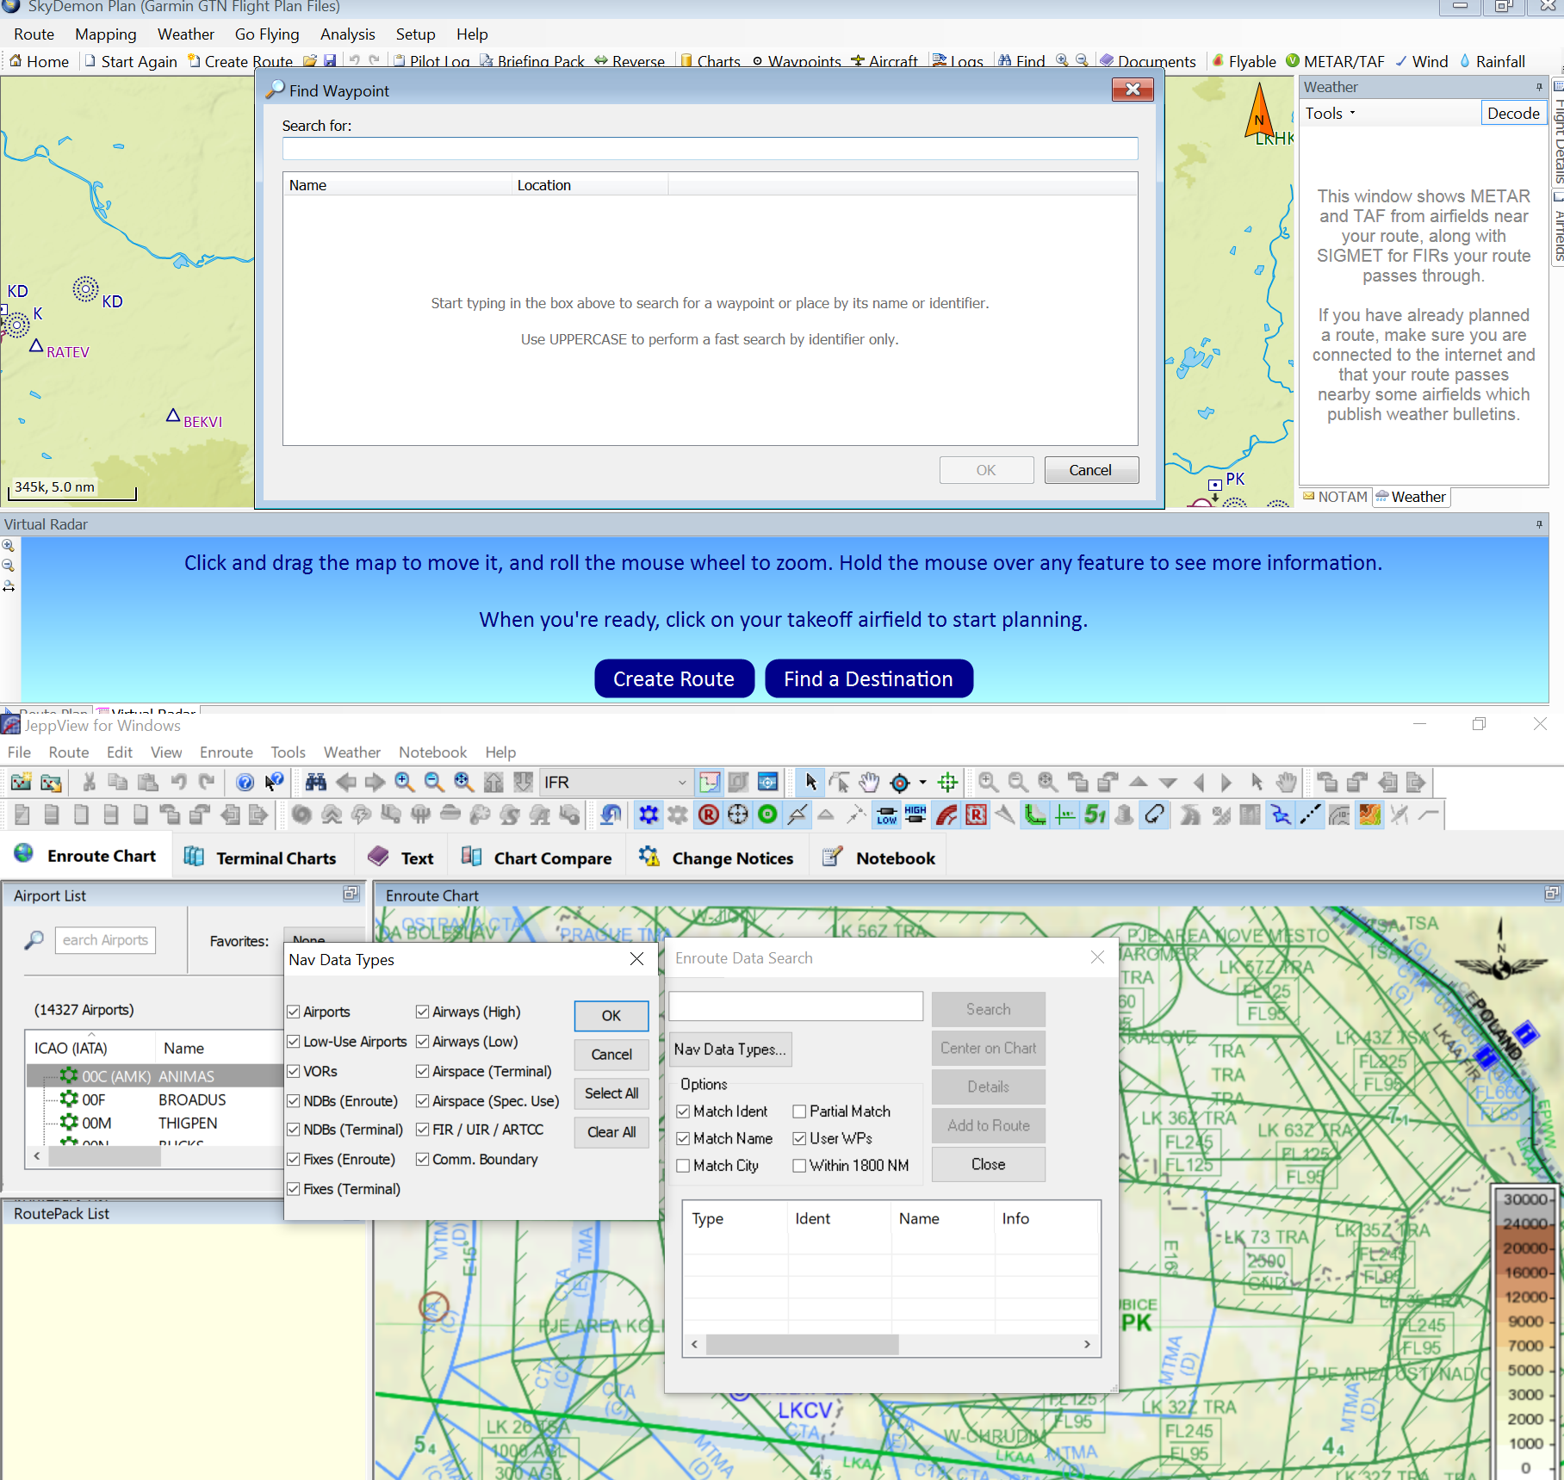Toggle the green 51 grid MORA icon
The height and width of the screenshot is (1480, 1564).
(x=1095, y=814)
